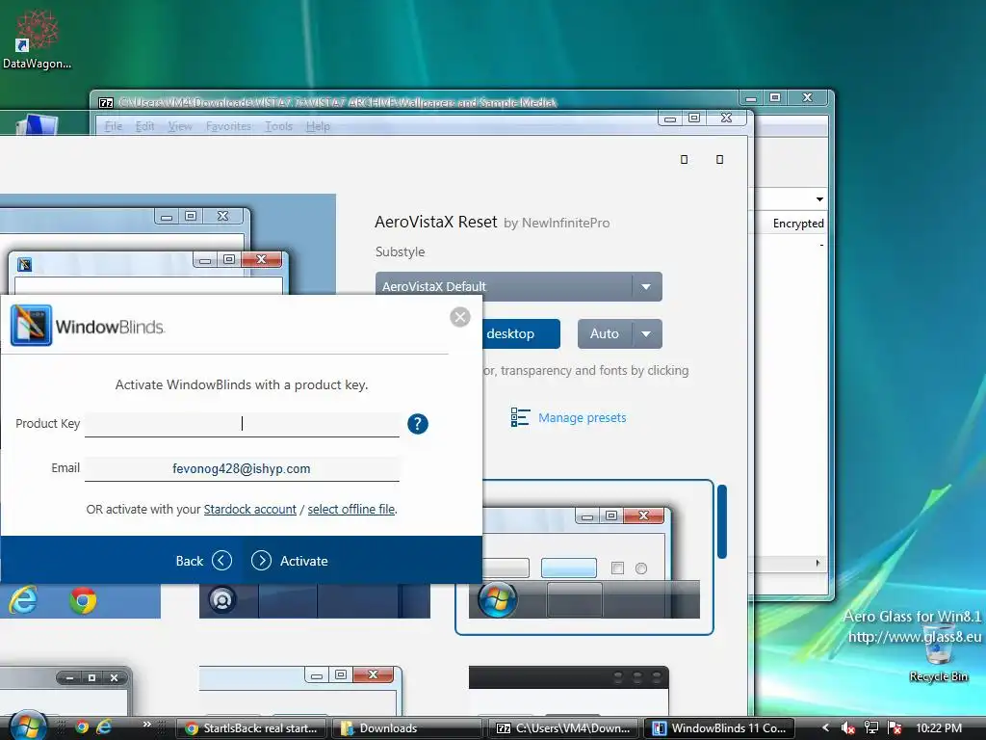Click the left small square icon at WindowBlinds top right
The image size is (986, 740).
[x=685, y=160]
